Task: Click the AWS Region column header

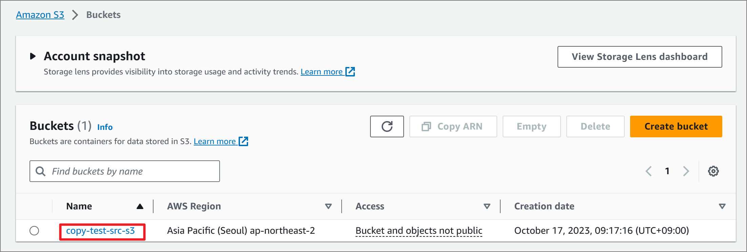Action: [x=194, y=206]
